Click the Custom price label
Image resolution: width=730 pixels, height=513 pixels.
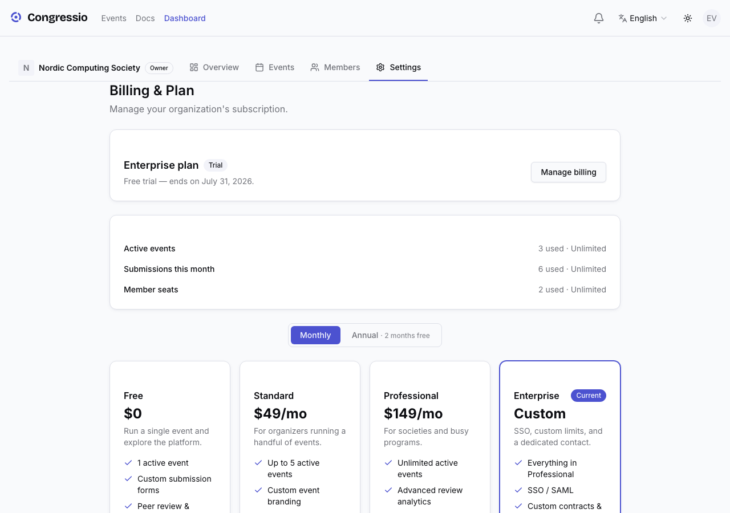(x=540, y=413)
